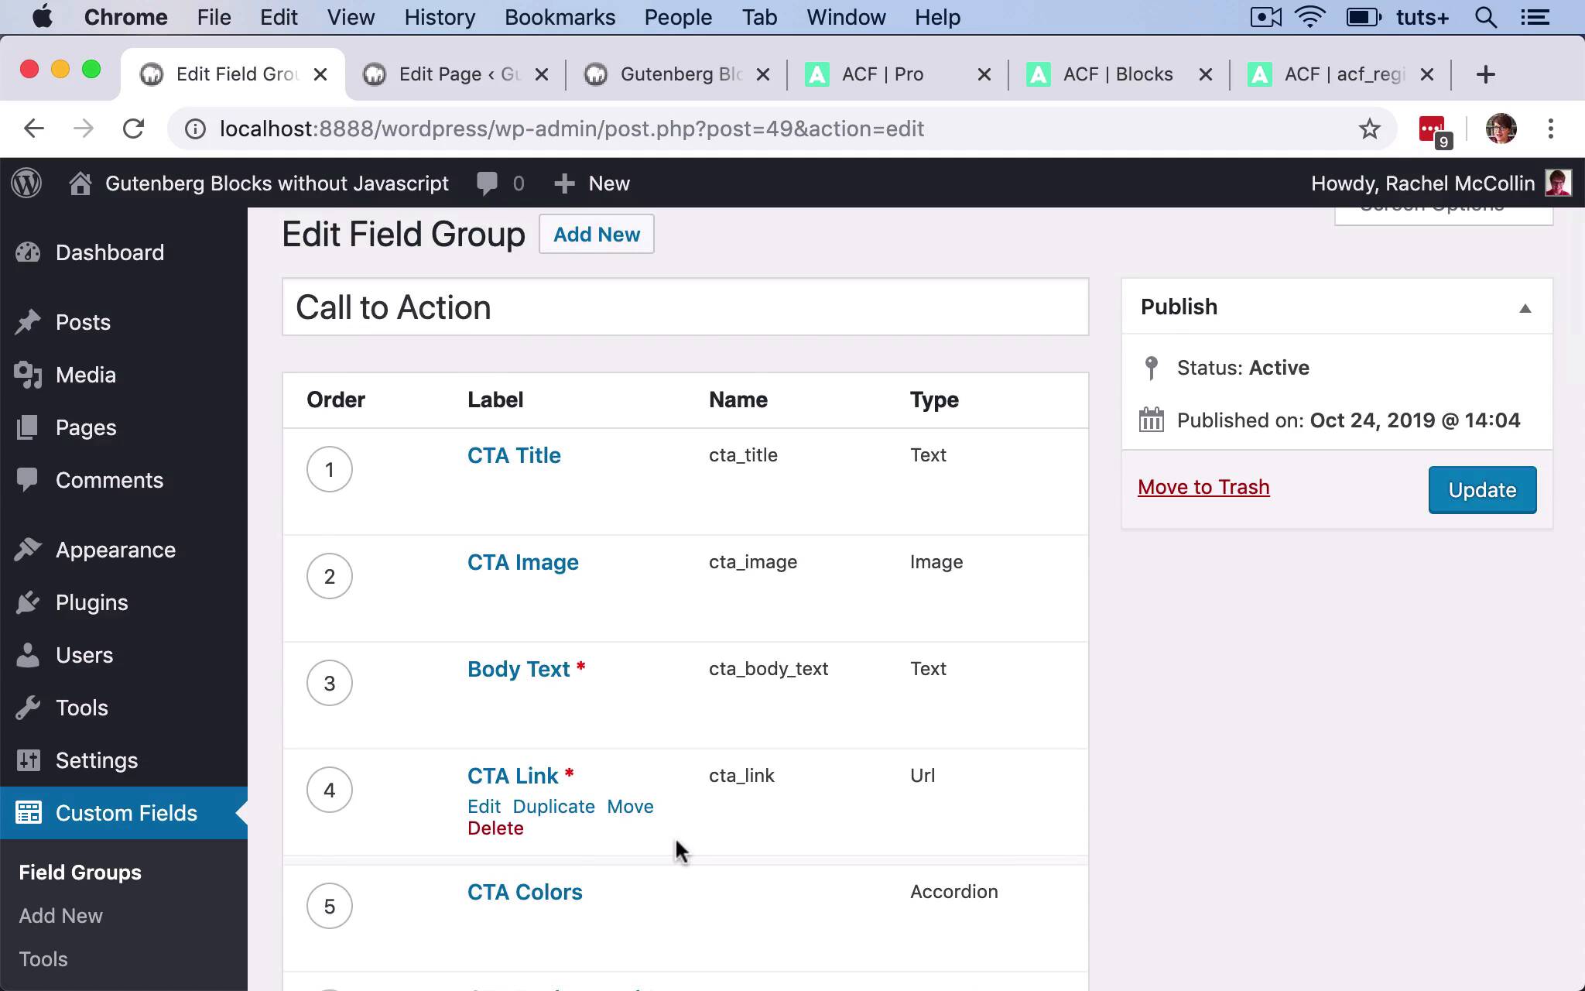Click order handle number 2
The width and height of the screenshot is (1585, 991).
(330, 576)
